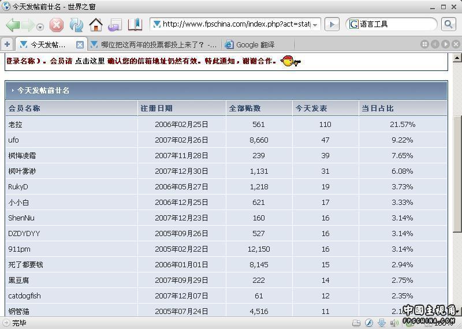The image size is (462, 329).
Task: Click the 点击这里 link in the notice
Action: [90, 61]
